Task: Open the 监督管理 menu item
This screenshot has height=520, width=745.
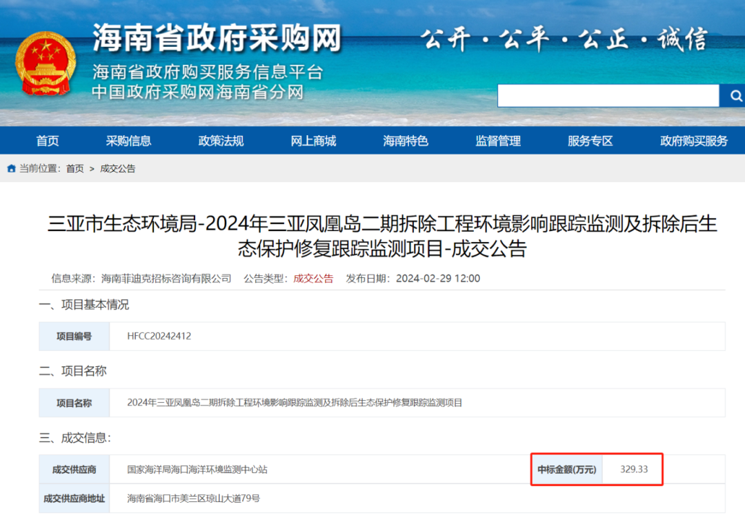Action: click(498, 141)
